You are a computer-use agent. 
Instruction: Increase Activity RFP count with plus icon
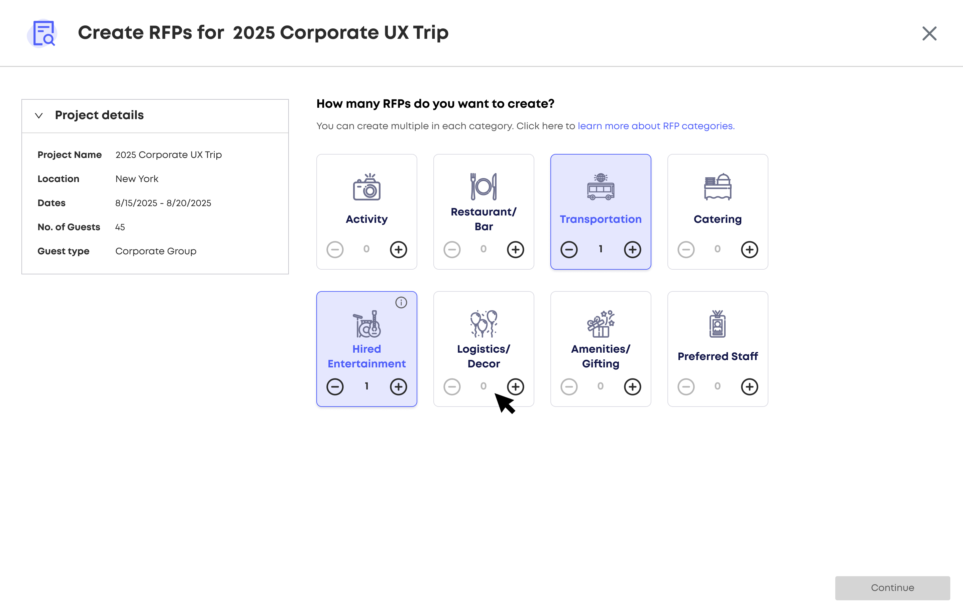(x=398, y=249)
